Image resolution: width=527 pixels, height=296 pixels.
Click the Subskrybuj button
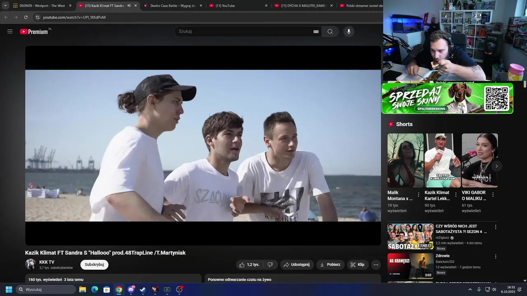click(x=94, y=265)
